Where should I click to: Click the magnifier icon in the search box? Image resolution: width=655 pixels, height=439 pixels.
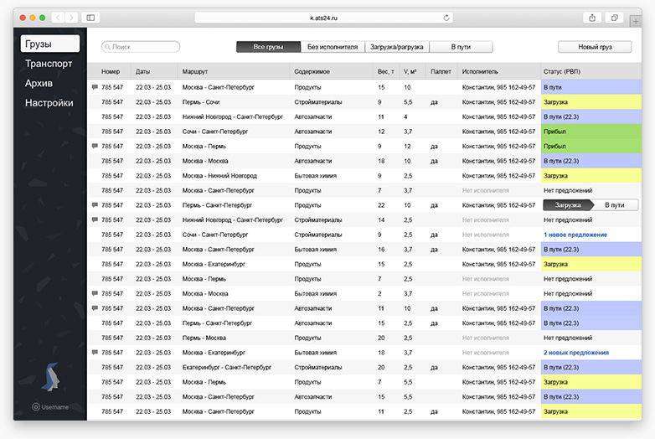pyautogui.click(x=108, y=47)
